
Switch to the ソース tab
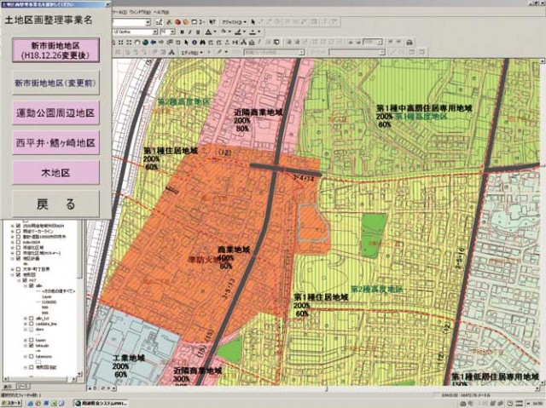pos(23,387)
